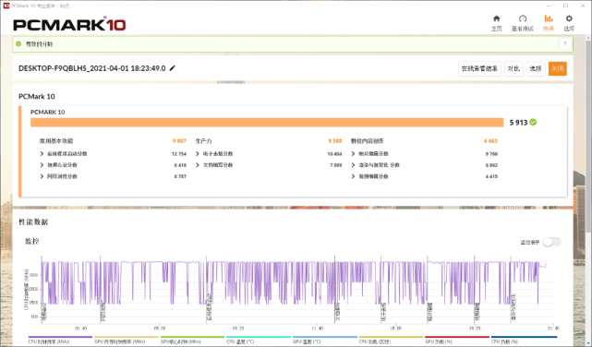
Task: Click Digital Content Creation (数位内容创作) heading
Action: click(x=368, y=141)
